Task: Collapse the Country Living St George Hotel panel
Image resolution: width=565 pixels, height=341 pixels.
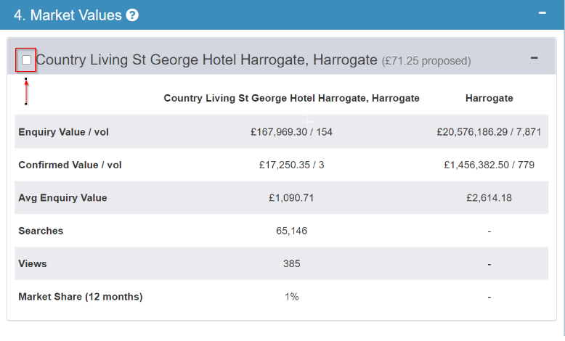Action: (x=534, y=57)
